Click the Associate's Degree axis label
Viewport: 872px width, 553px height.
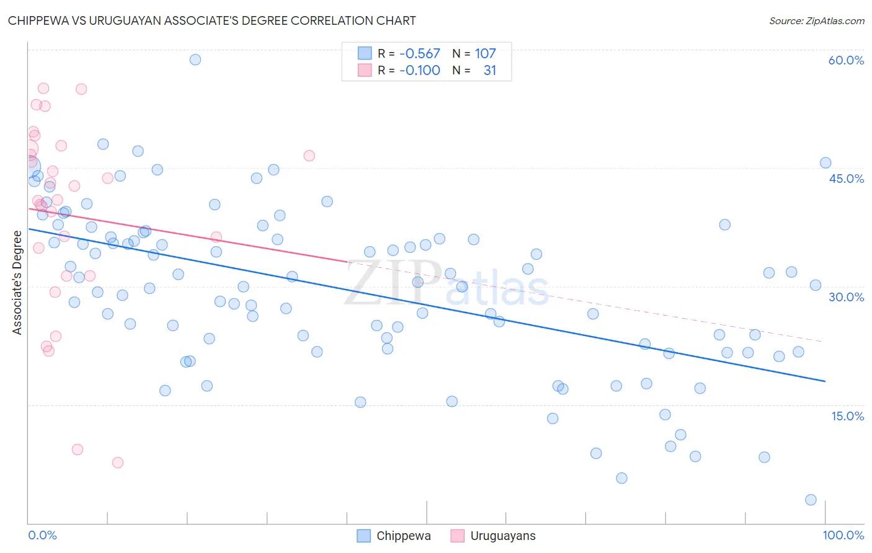click(17, 282)
